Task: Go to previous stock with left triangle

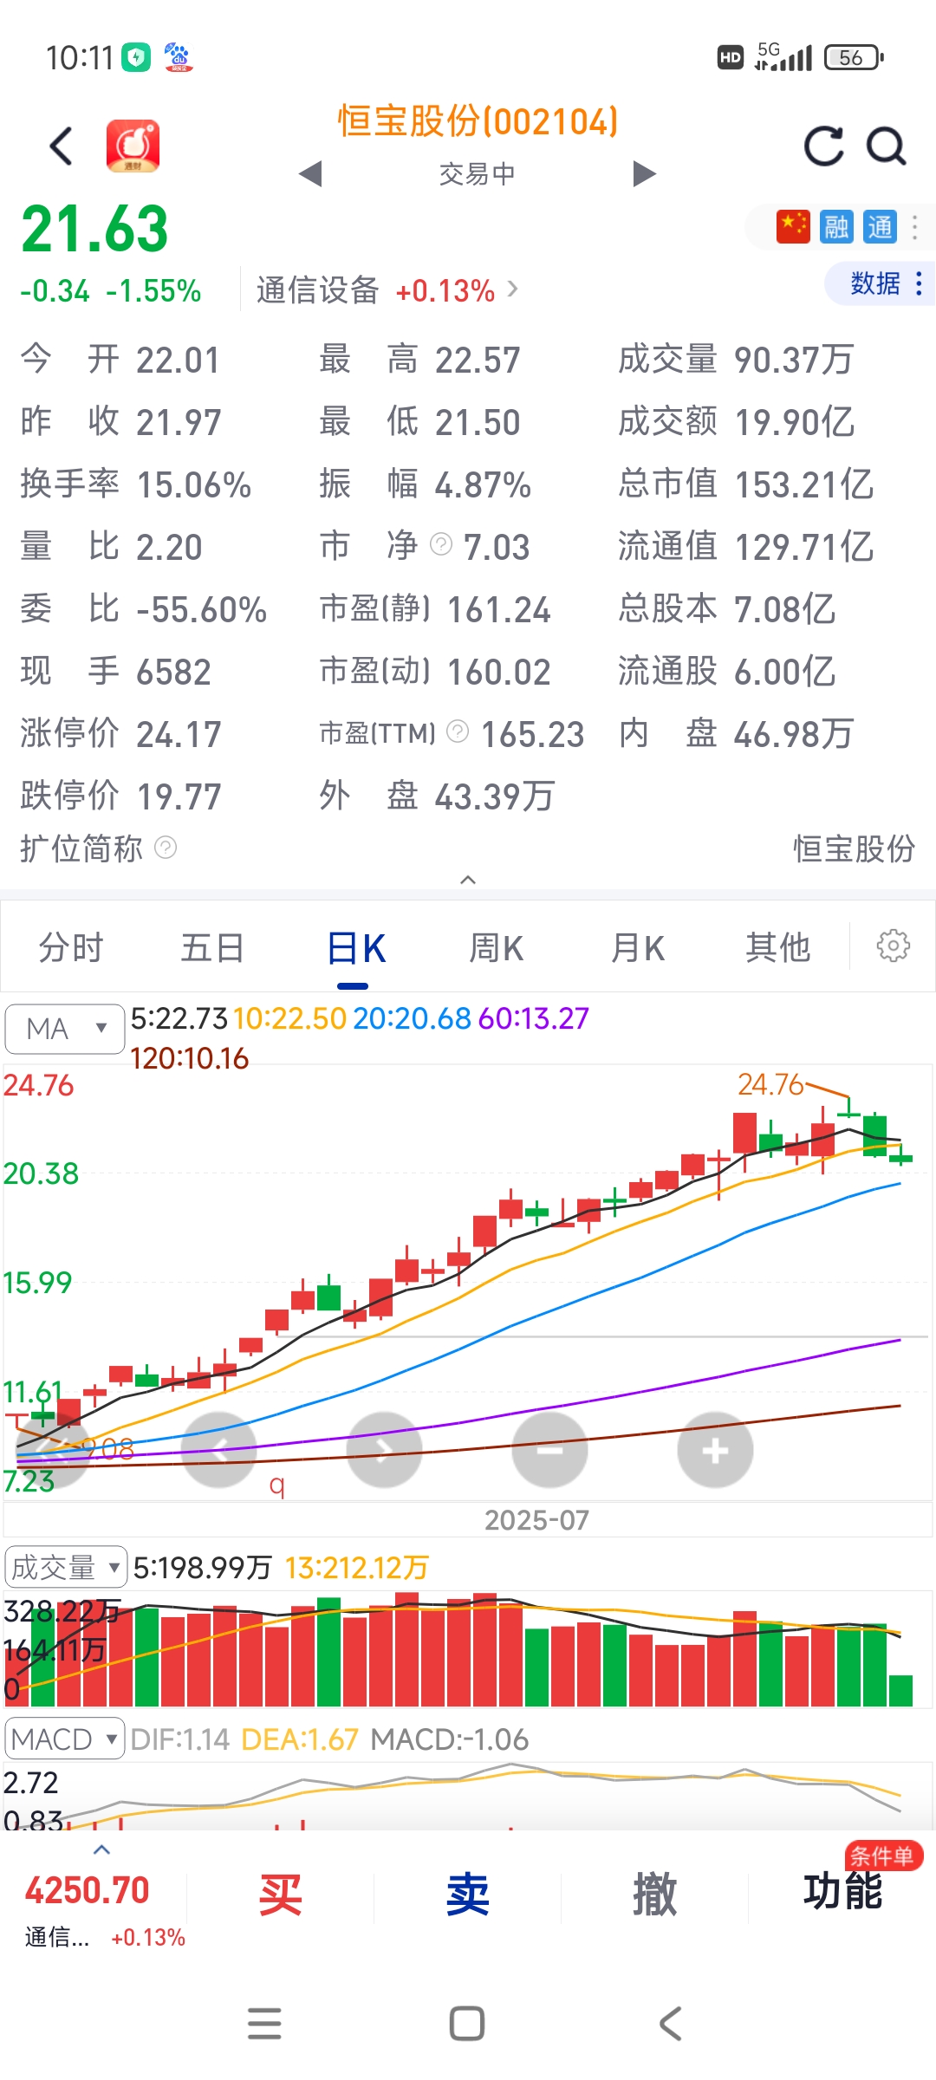Action: pos(309,173)
